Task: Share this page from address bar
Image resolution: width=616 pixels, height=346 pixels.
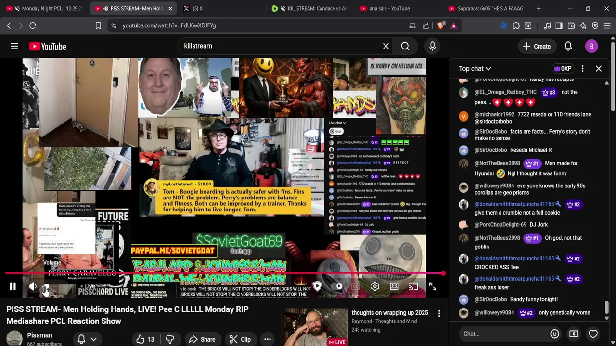Action: pyautogui.click(x=426, y=25)
